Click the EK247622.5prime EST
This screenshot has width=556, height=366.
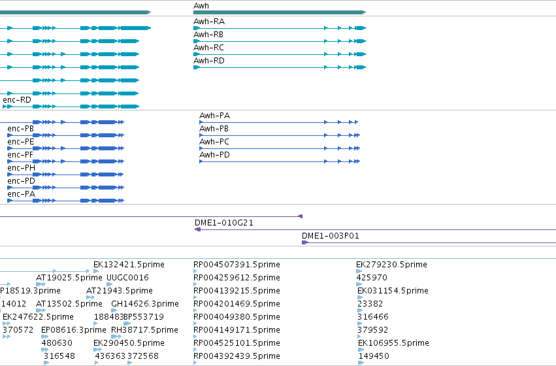39,317
